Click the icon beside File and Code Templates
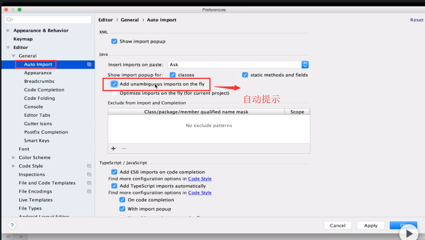The width and height of the screenshot is (425, 240). pyautogui.click(x=89, y=183)
